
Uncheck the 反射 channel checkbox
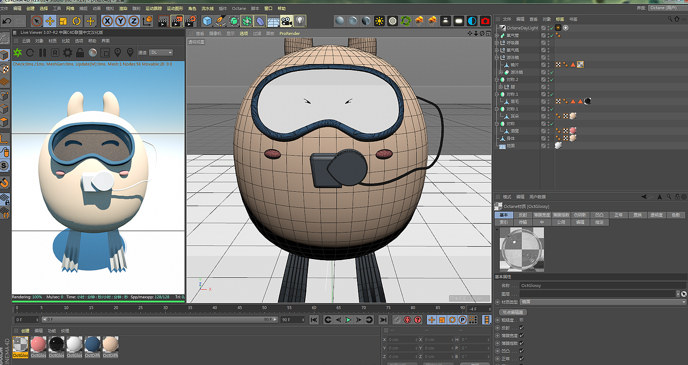(x=521, y=328)
